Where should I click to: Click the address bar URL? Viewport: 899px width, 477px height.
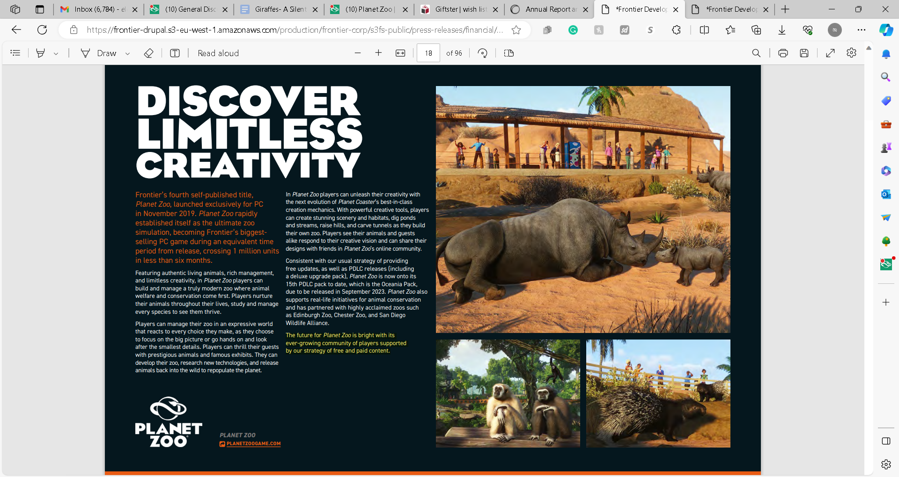[x=295, y=30]
